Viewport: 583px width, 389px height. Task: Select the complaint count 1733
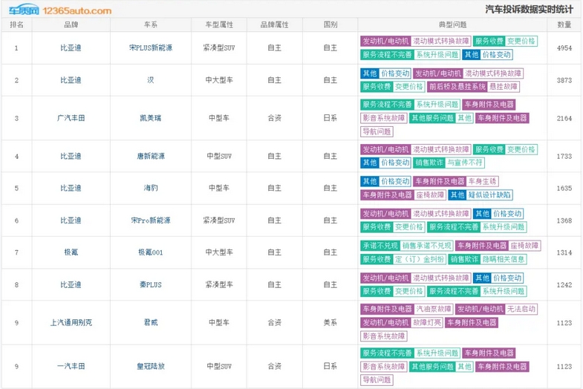coord(564,156)
